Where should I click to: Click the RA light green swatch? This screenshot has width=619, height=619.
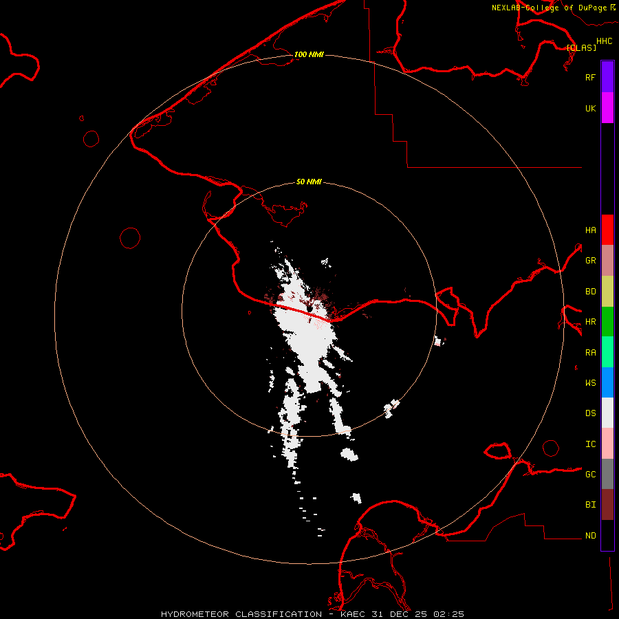click(x=607, y=351)
